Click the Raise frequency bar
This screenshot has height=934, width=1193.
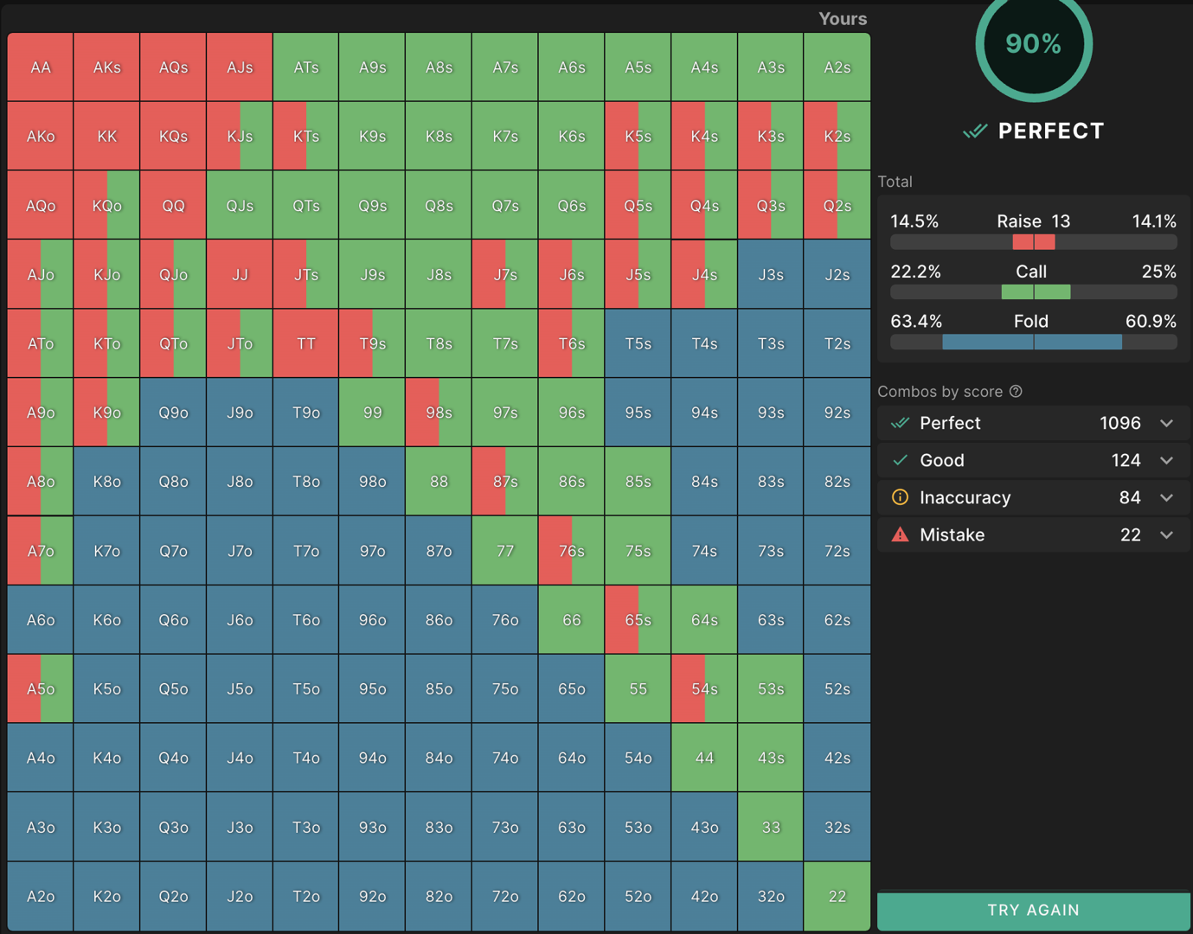[x=1034, y=242]
